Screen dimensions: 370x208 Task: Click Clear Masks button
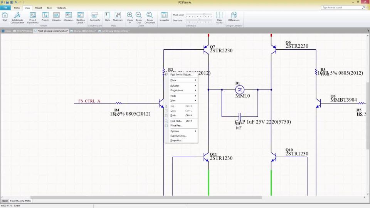pos(219,18)
